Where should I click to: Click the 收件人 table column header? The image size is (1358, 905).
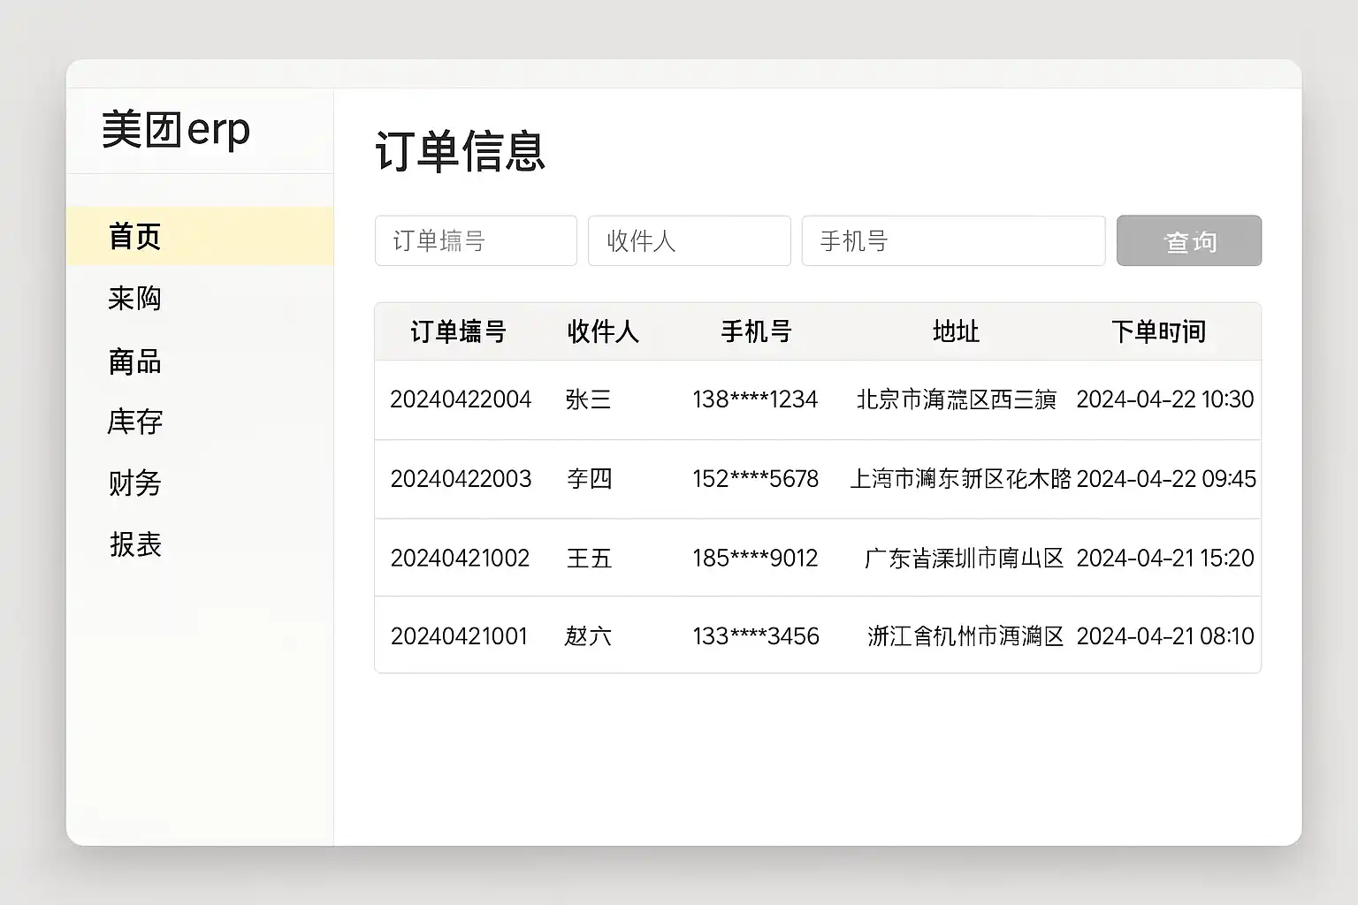(x=602, y=332)
